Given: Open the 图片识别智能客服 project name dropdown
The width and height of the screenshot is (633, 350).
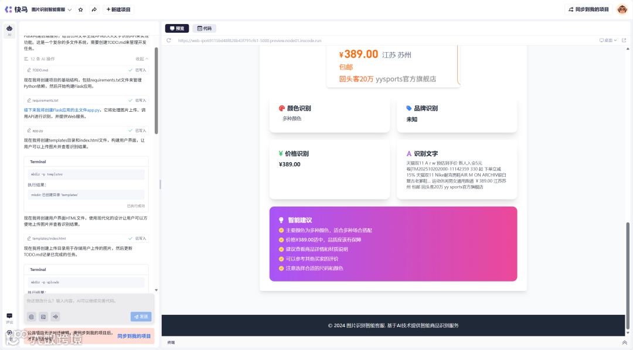Looking at the screenshot, I should (52, 10).
